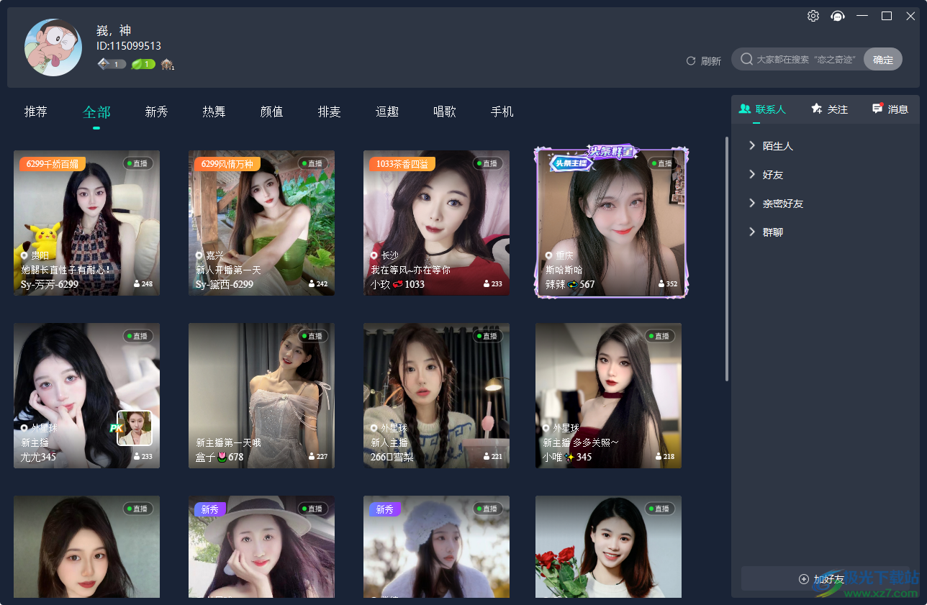Open 盒子 678 live room thumbnail

(261, 396)
